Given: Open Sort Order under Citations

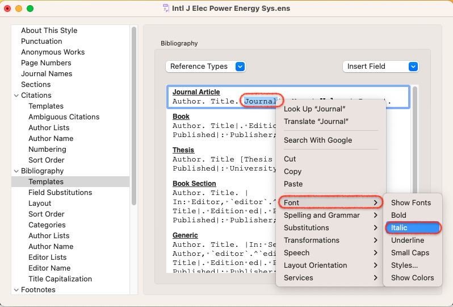Looking at the screenshot, I should [x=47, y=160].
